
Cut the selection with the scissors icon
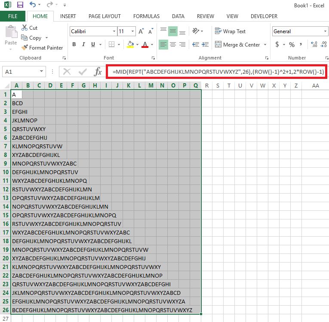pos(25,28)
